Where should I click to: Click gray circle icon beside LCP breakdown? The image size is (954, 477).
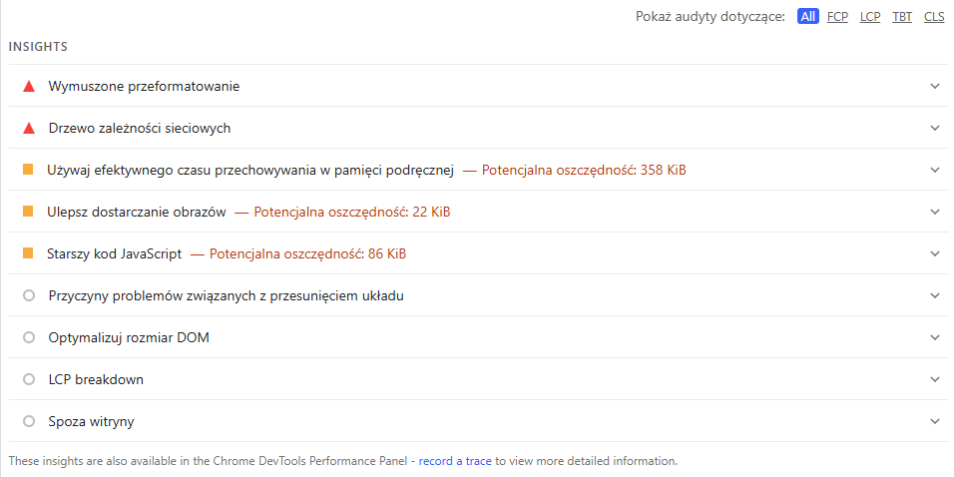click(29, 380)
